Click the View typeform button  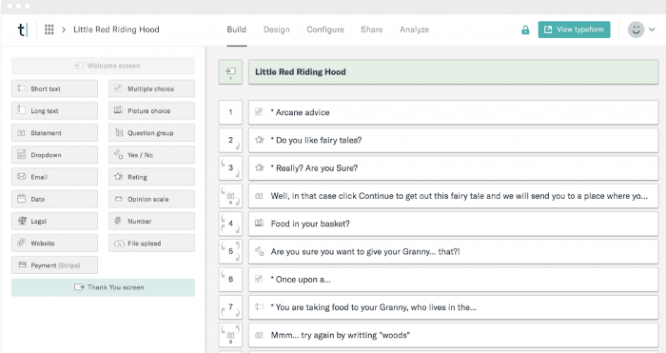(x=574, y=29)
